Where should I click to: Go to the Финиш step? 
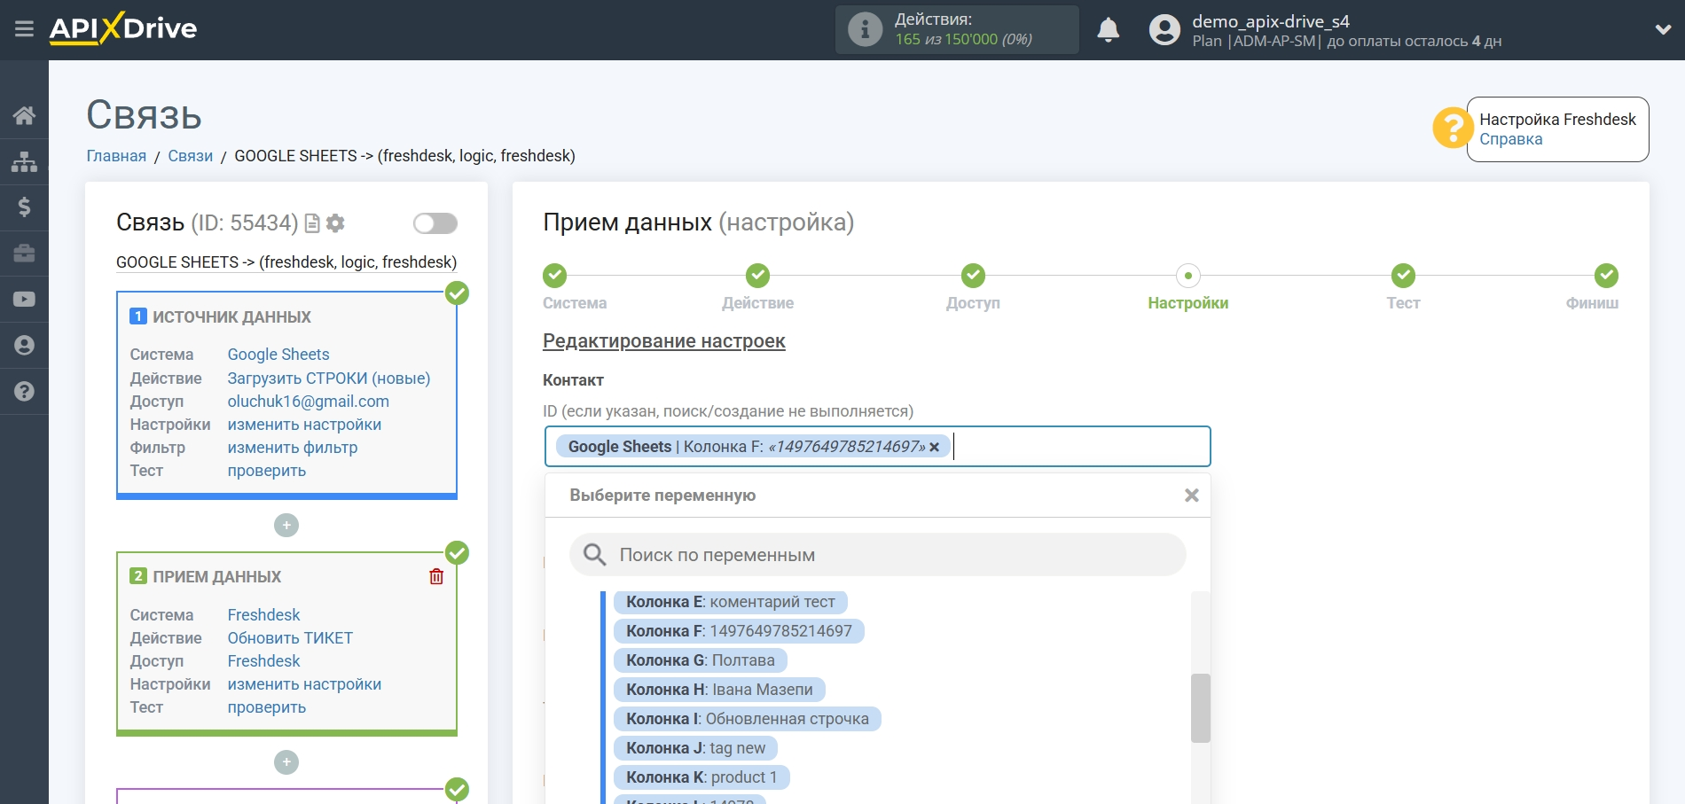pyautogui.click(x=1606, y=276)
